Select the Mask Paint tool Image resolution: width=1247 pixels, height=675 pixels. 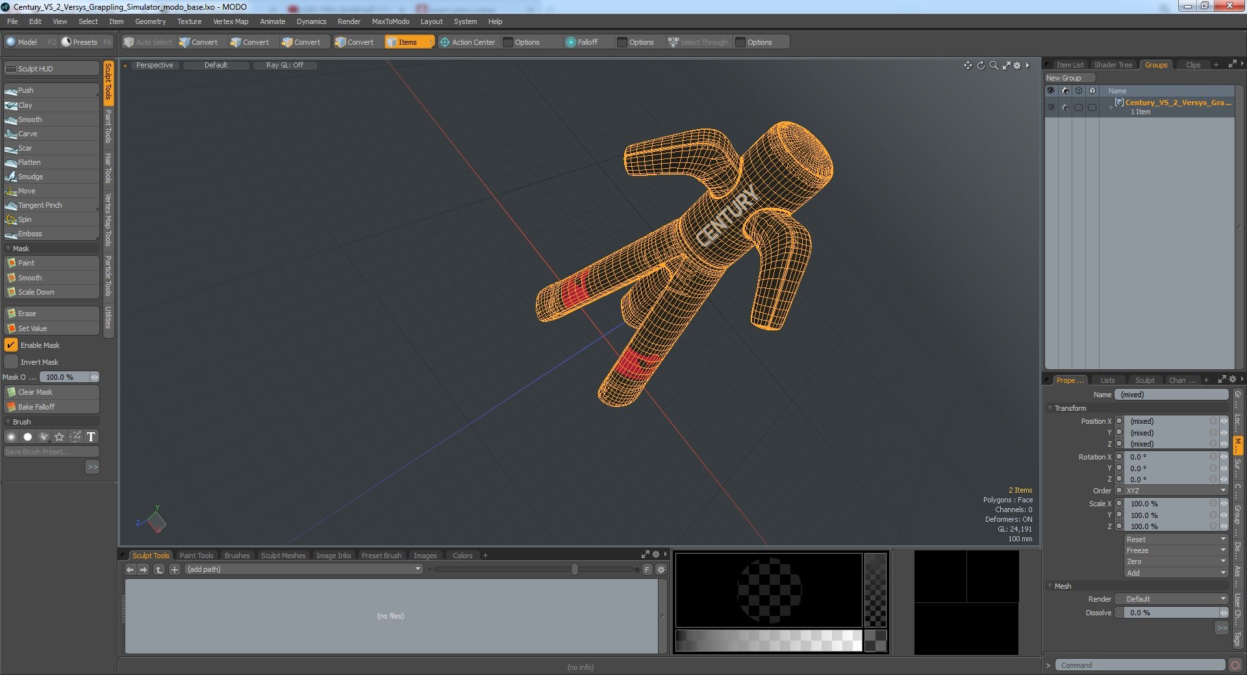[51, 263]
